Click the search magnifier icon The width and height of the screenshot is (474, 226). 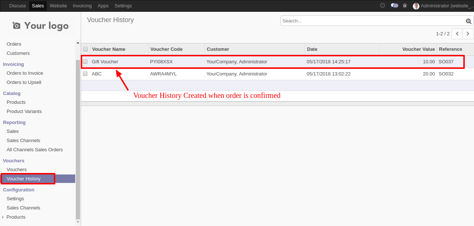point(468,21)
